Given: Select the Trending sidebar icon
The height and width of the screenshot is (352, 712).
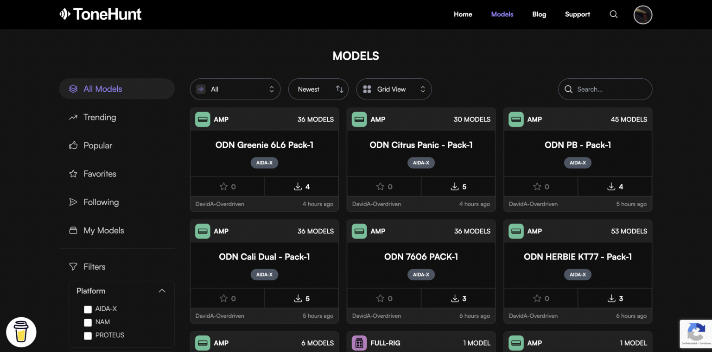Looking at the screenshot, I should [x=73, y=117].
